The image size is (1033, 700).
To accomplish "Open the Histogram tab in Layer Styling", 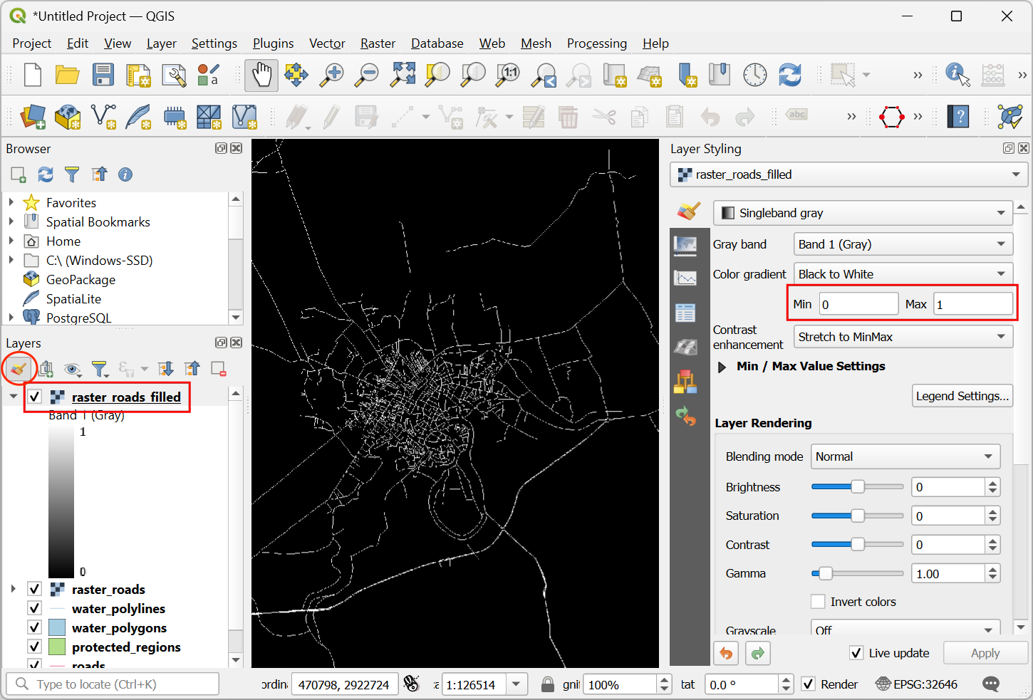I will click(685, 278).
